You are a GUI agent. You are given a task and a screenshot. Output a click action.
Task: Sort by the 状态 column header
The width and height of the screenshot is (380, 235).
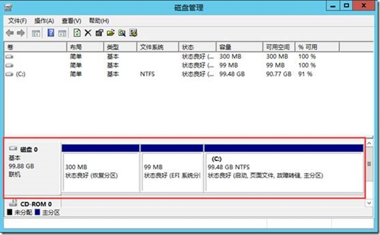click(x=197, y=47)
